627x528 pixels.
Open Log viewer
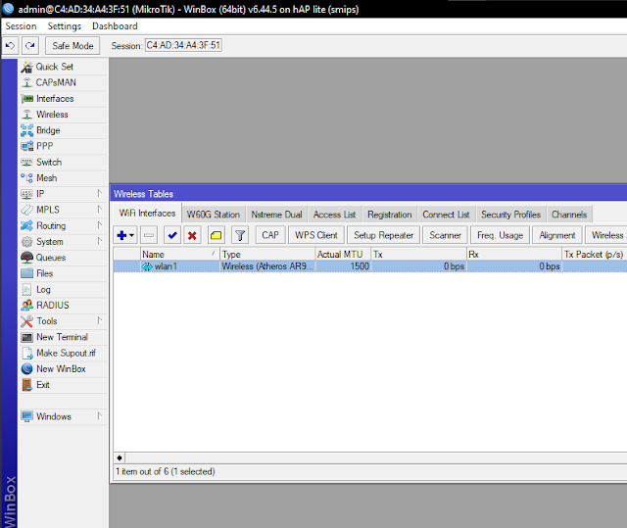pyautogui.click(x=63, y=290)
